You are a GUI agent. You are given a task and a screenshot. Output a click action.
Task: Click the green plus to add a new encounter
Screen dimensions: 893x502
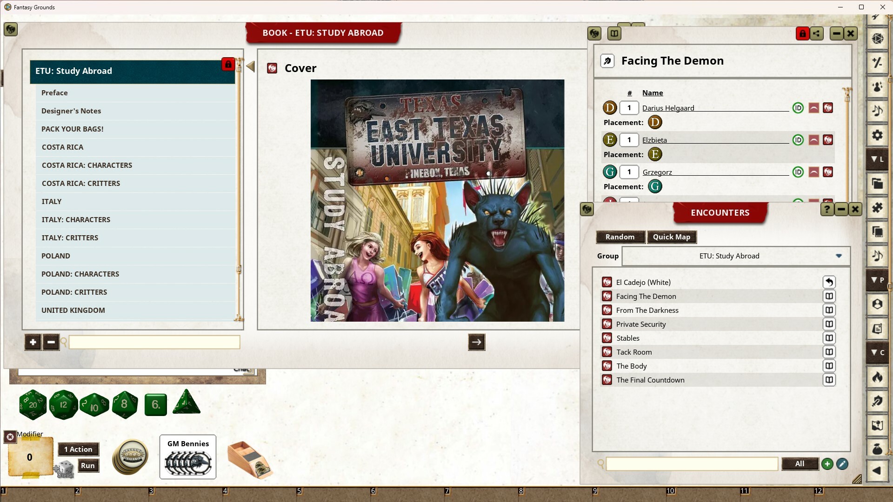click(827, 464)
